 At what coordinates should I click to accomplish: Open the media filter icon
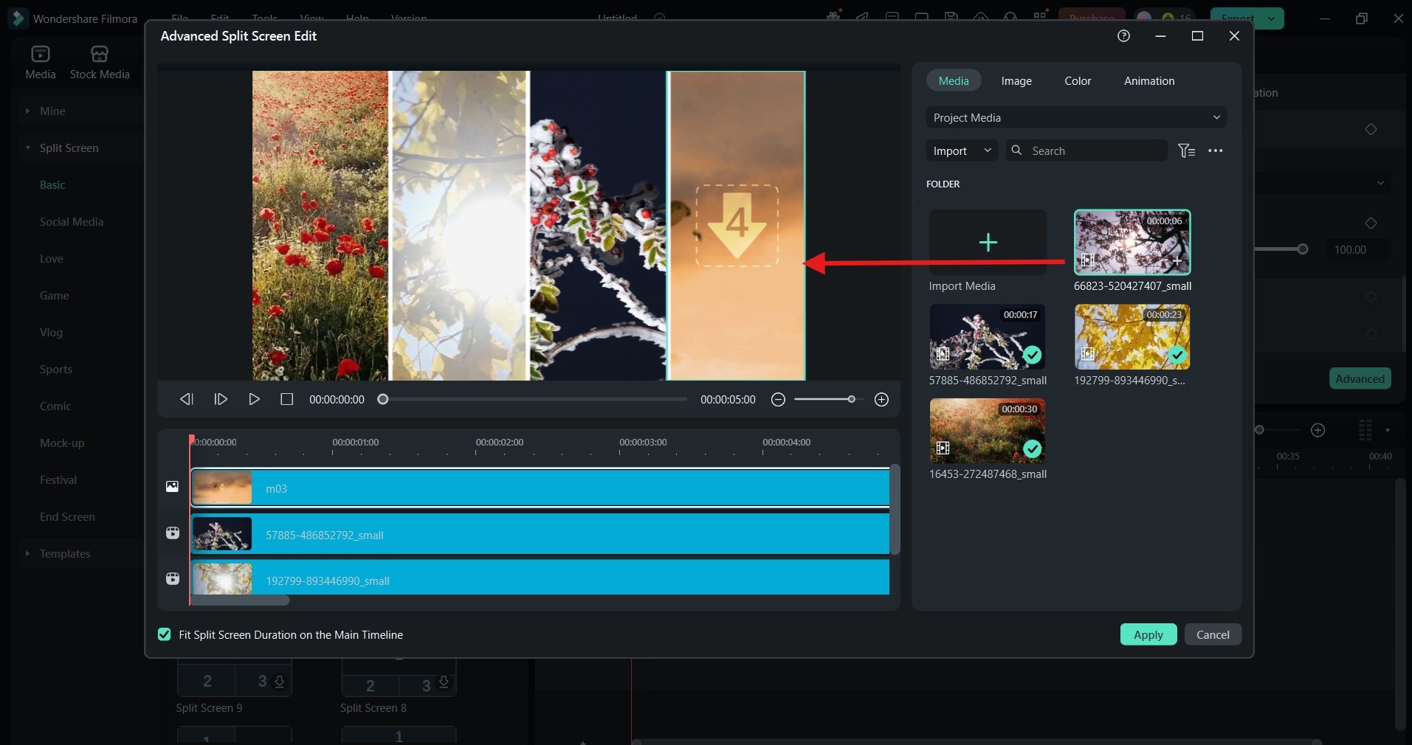coord(1186,150)
